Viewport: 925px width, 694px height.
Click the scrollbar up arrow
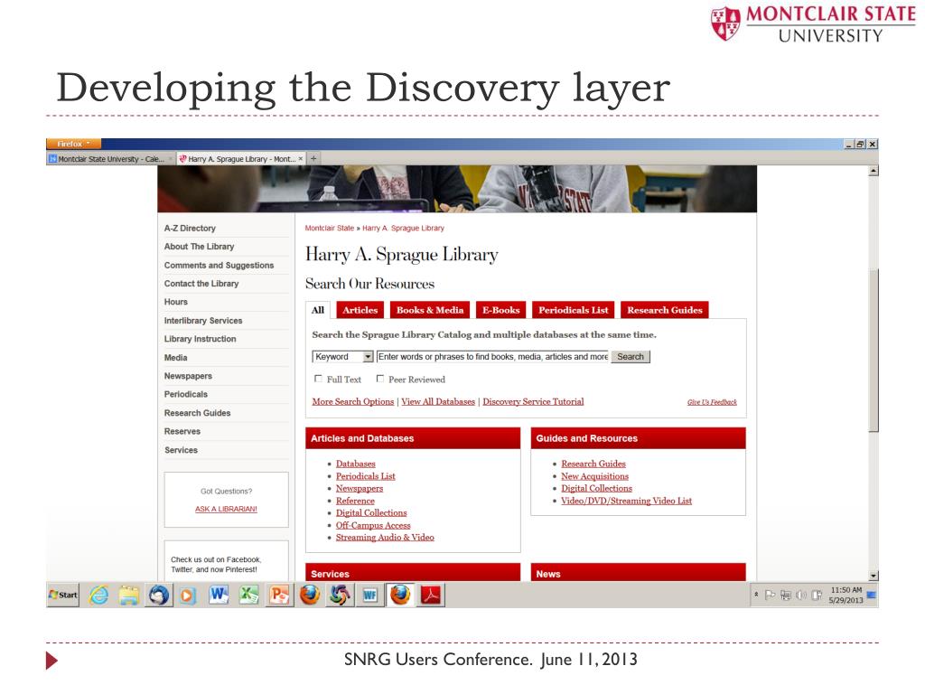(x=874, y=171)
